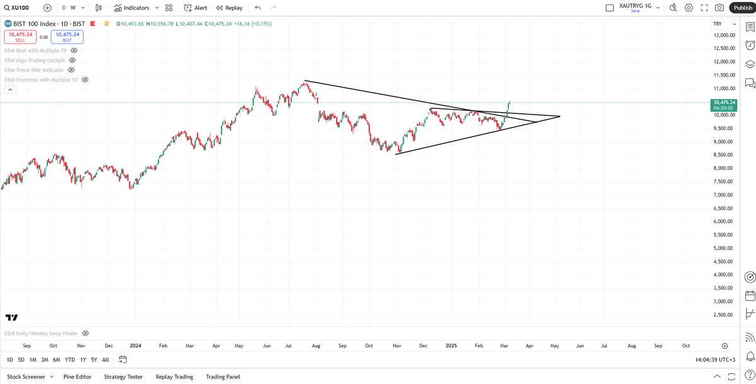Open alerts panel clock icon in sidebar
The image size is (756, 384).
[750, 45]
